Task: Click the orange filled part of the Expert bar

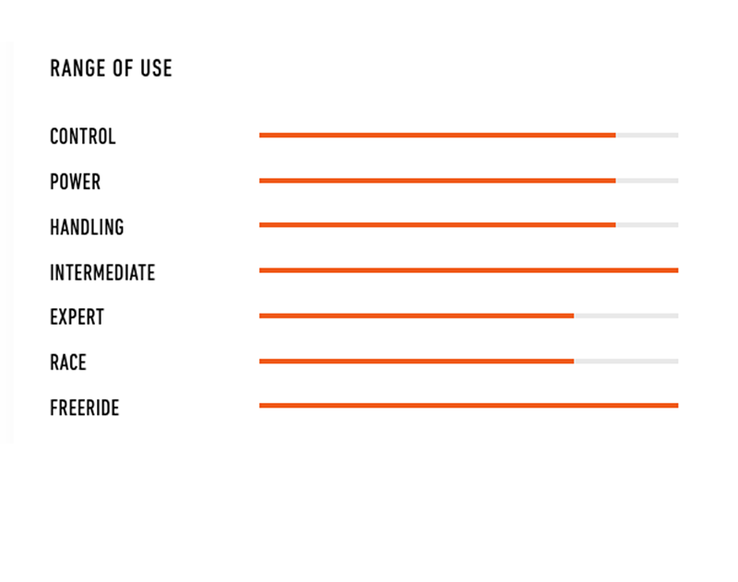Action: (x=416, y=315)
